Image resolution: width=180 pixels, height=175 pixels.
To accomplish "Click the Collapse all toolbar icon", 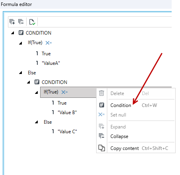I will (x=21, y=22).
